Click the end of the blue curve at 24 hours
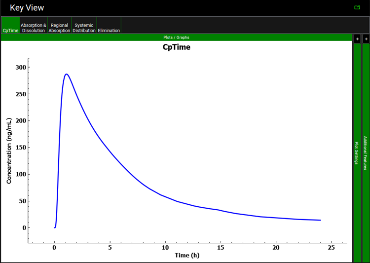The width and height of the screenshot is (370, 263). point(320,220)
